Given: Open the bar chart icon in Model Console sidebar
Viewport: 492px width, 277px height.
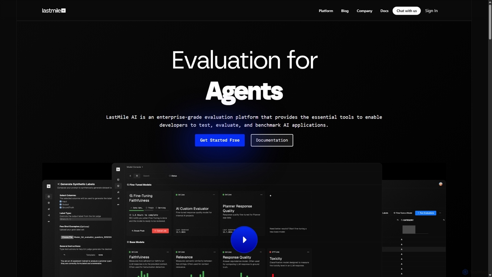Looking at the screenshot, I should (118, 192).
